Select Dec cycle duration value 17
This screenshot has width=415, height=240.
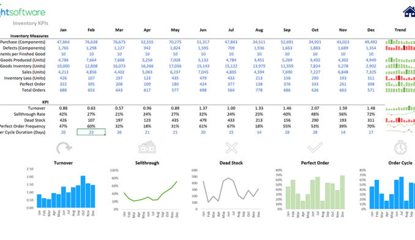point(371,132)
